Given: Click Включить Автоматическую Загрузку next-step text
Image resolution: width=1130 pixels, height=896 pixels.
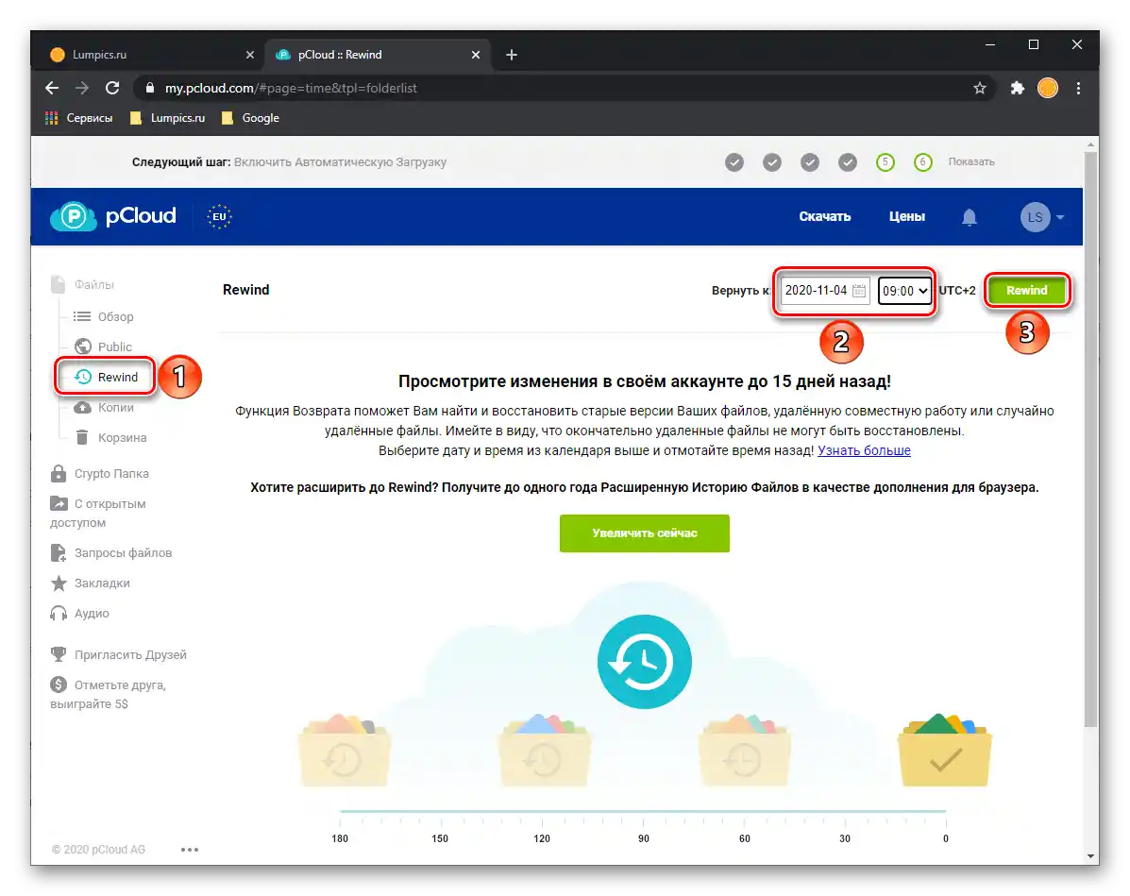Looking at the screenshot, I should coord(340,162).
